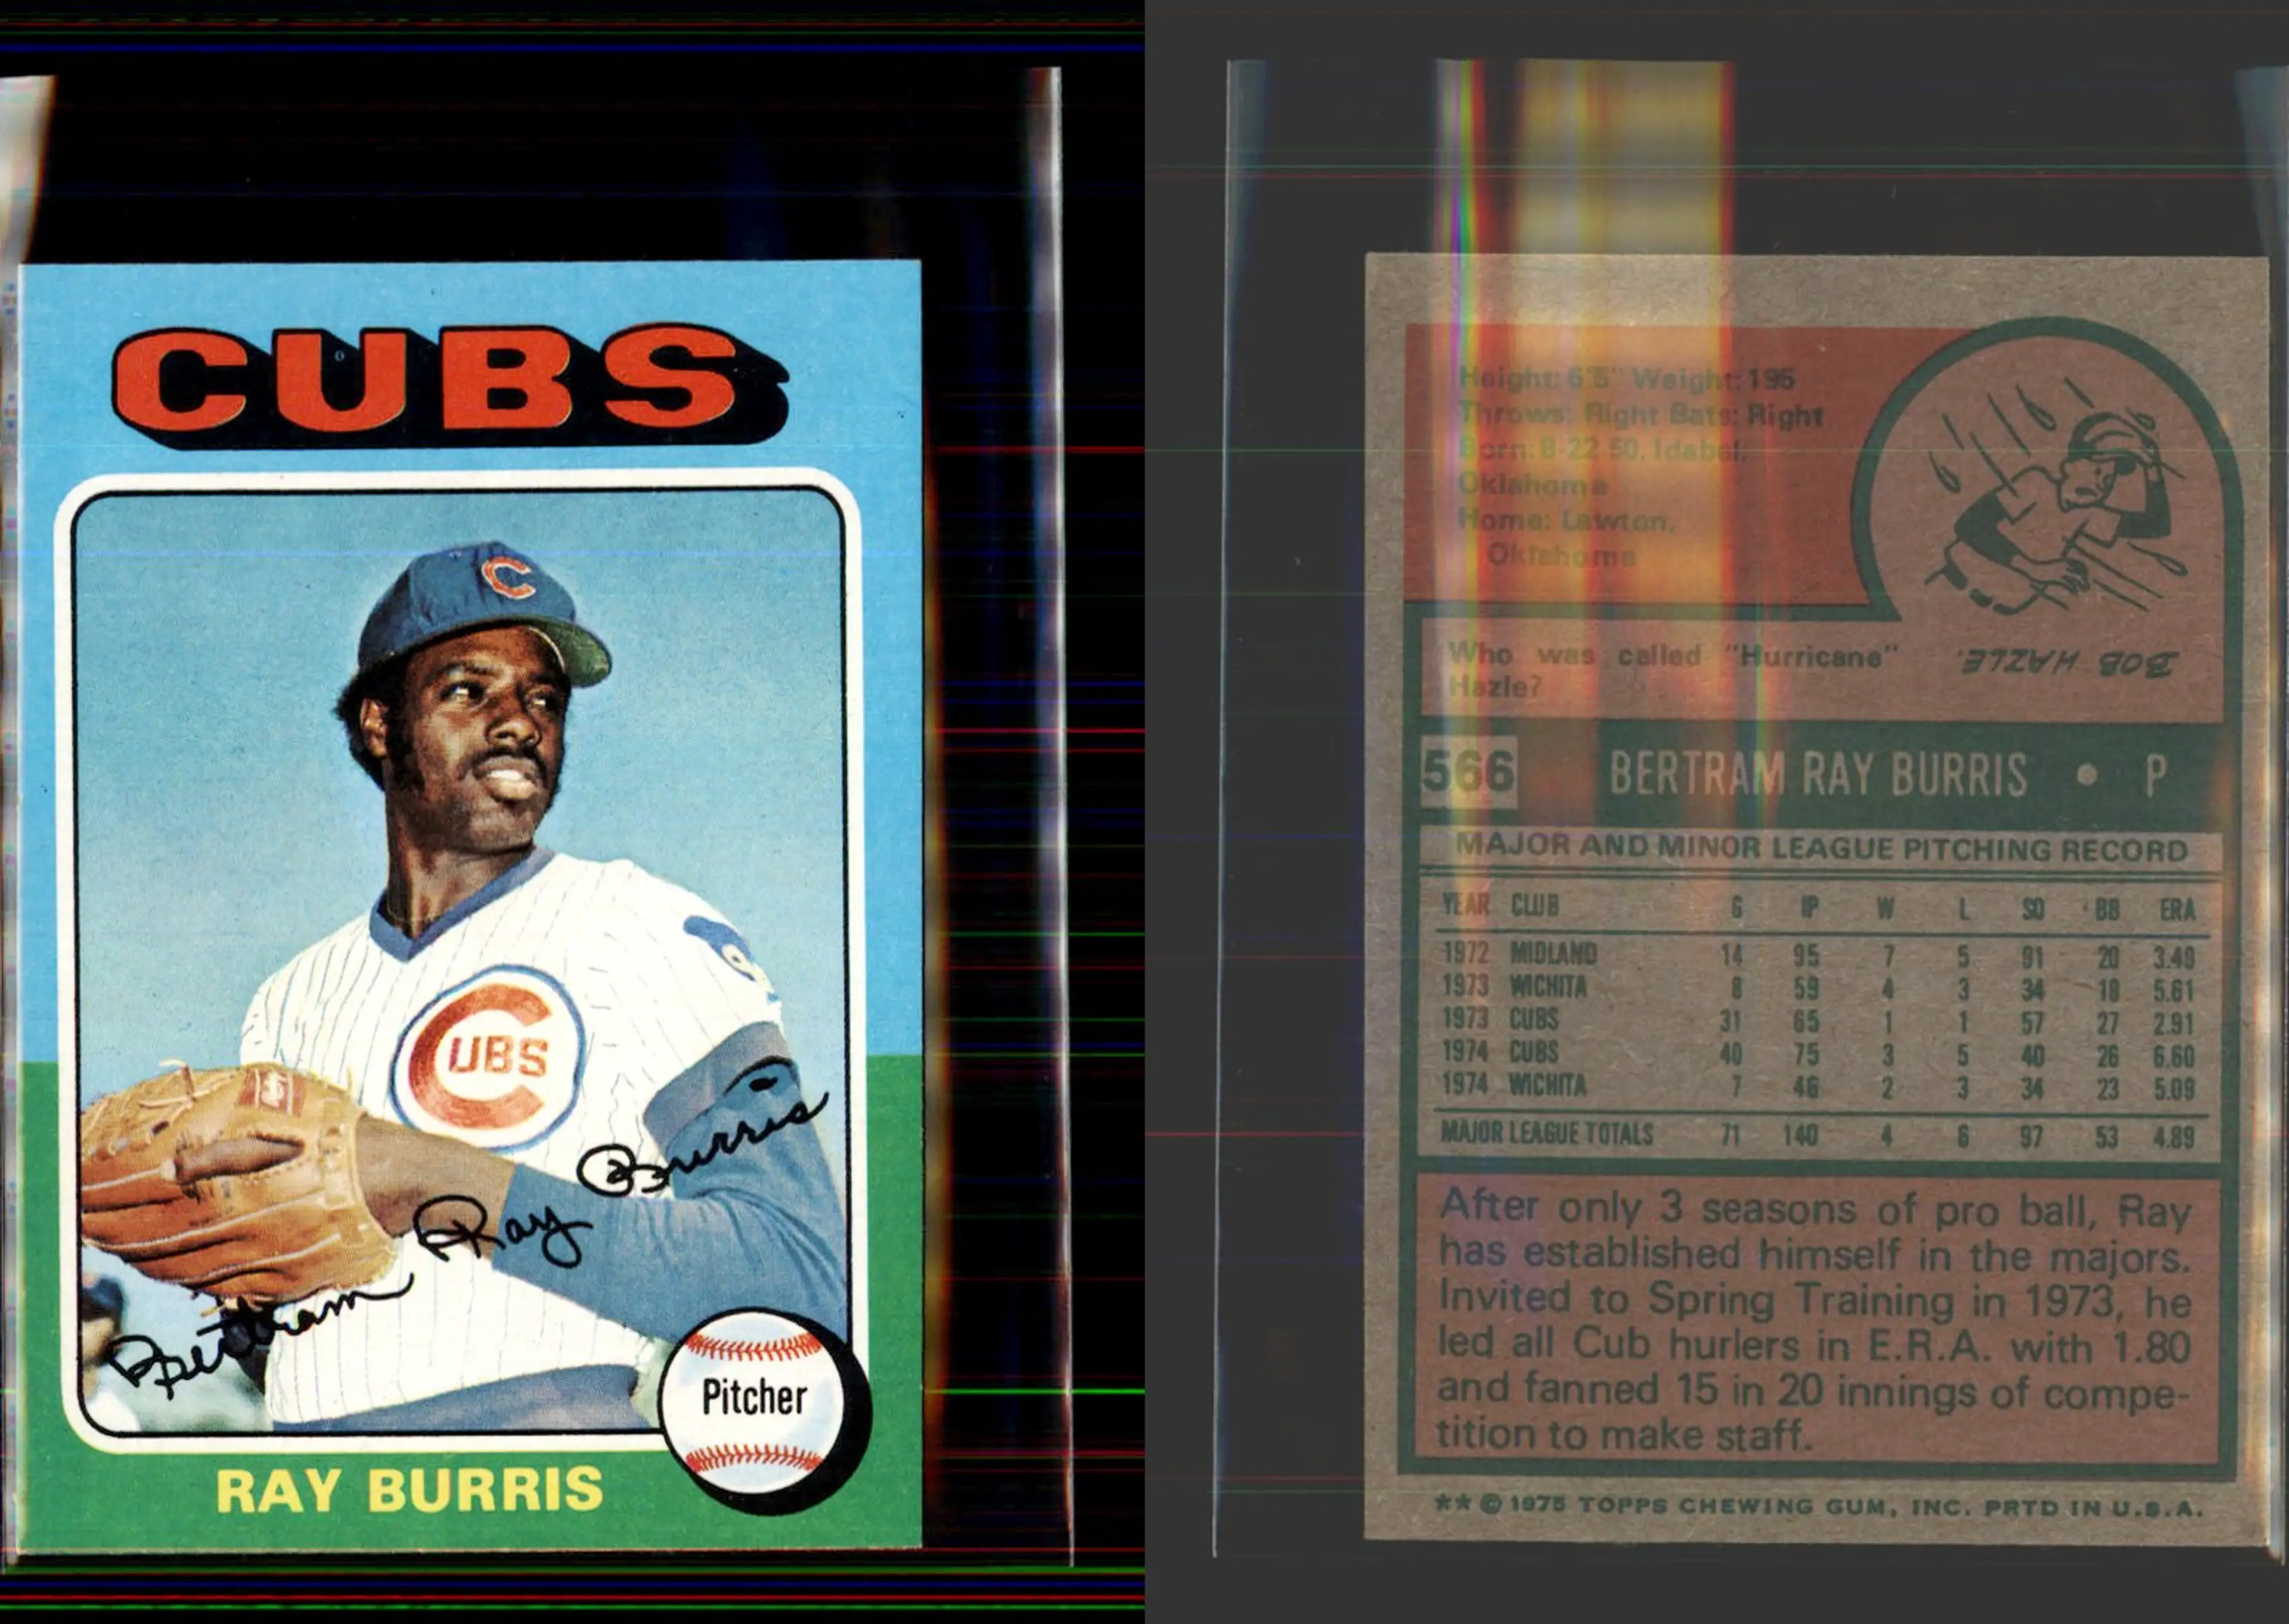Select the year "1972" in the stats table
Image resolution: width=2289 pixels, height=1624 pixels.
coord(1465,953)
